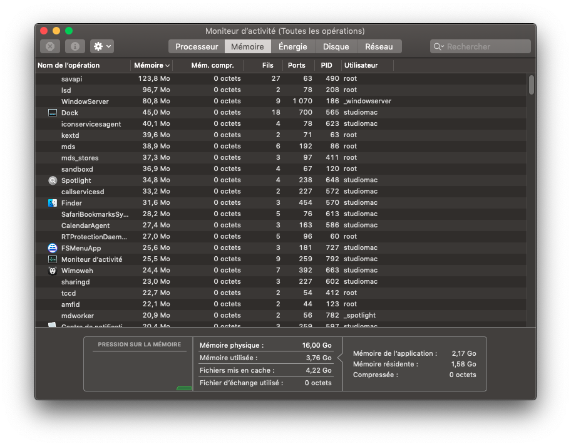571x446 pixels.
Task: Click the Dock process icon
Action: tap(53, 113)
